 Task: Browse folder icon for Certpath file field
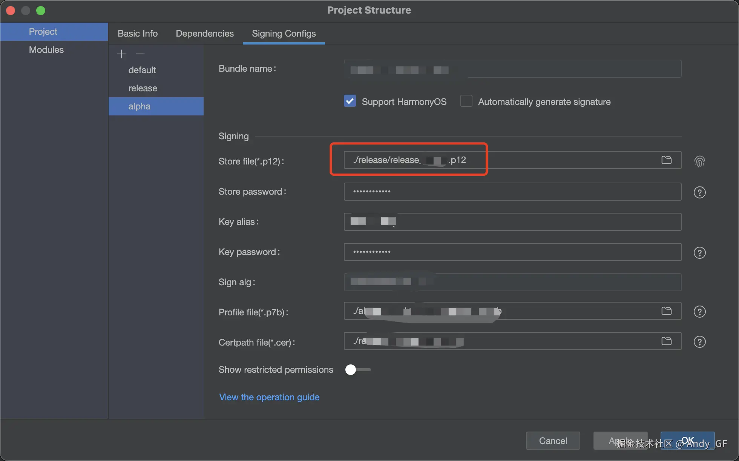click(666, 341)
